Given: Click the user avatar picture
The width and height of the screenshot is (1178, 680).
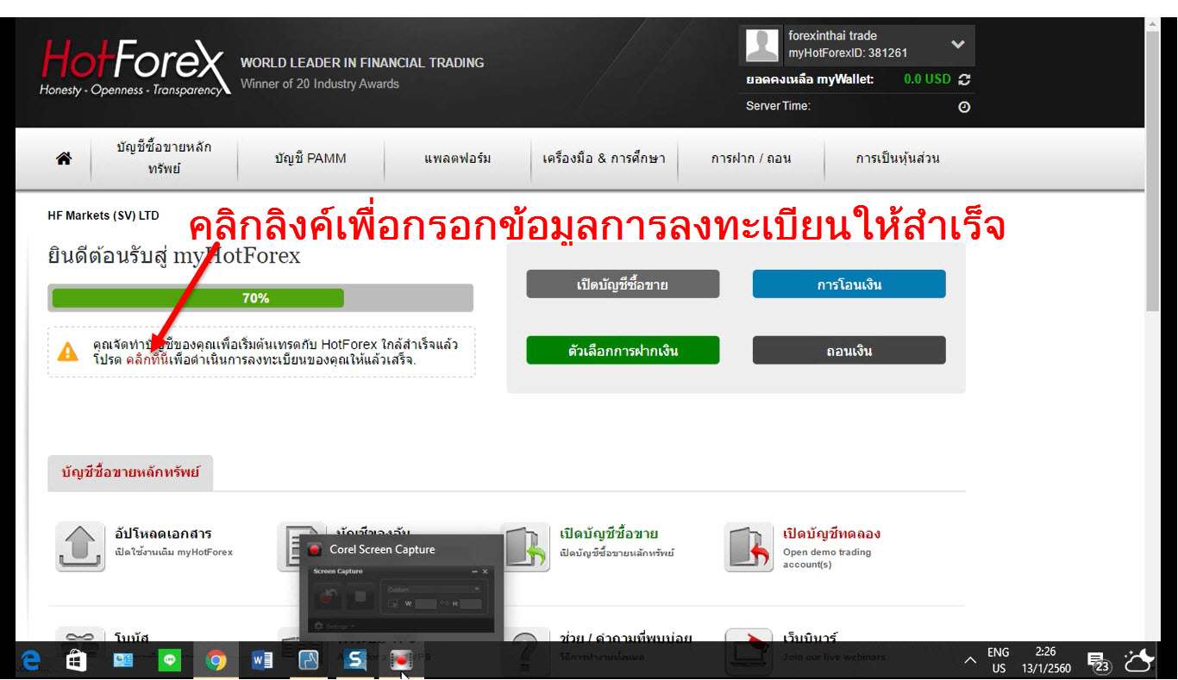Looking at the screenshot, I should tap(762, 45).
